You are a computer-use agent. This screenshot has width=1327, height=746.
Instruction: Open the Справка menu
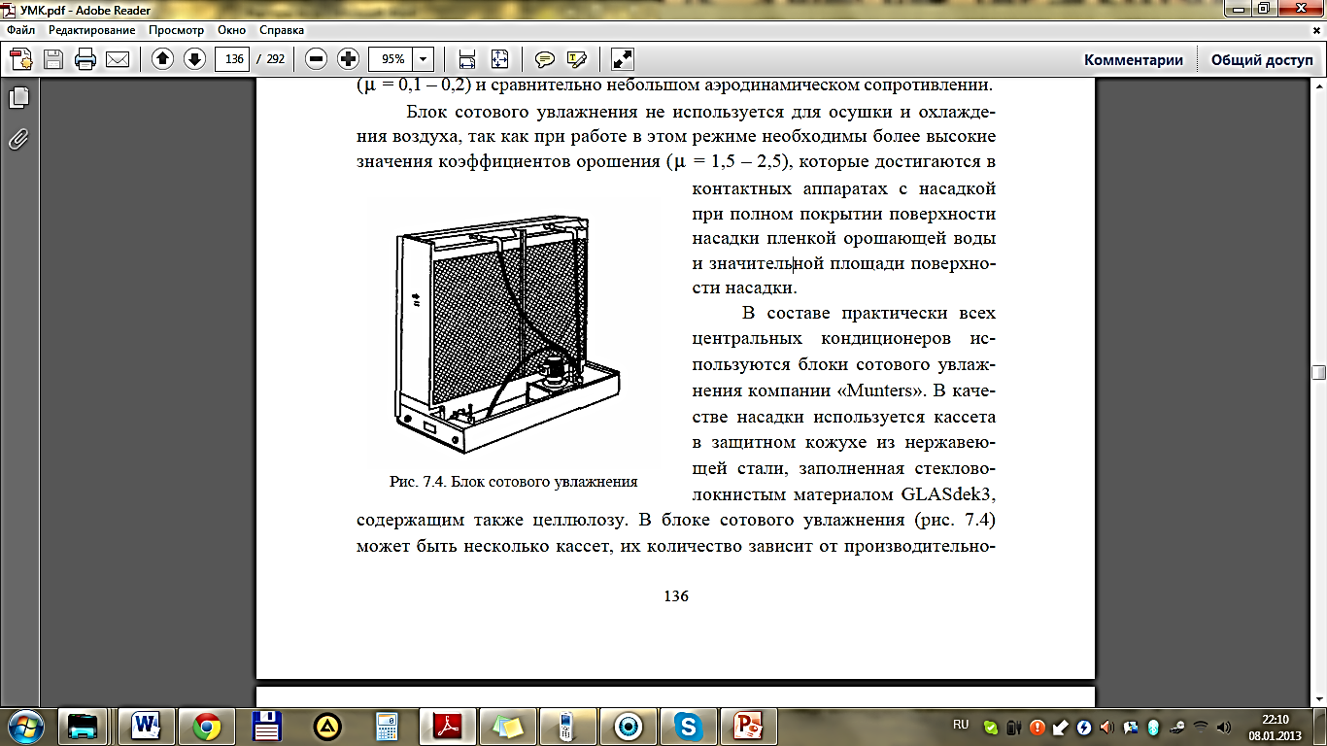click(x=282, y=30)
